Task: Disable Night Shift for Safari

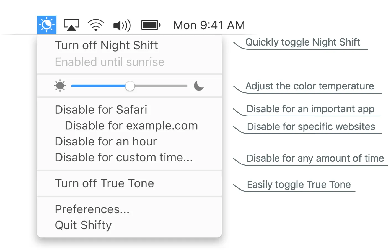Action: click(101, 110)
